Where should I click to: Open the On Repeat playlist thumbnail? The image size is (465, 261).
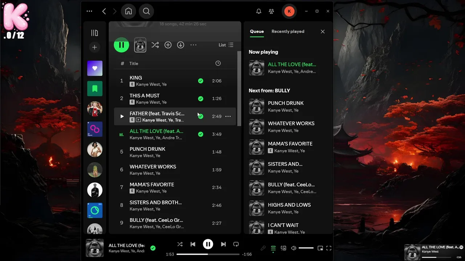click(x=95, y=129)
